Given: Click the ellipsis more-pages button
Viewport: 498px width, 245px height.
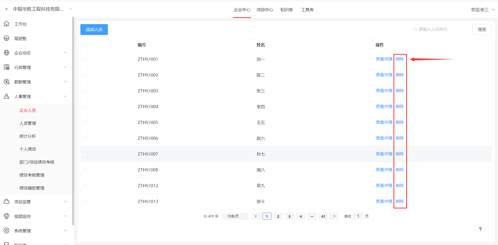Looking at the screenshot, I should pyautogui.click(x=312, y=216).
